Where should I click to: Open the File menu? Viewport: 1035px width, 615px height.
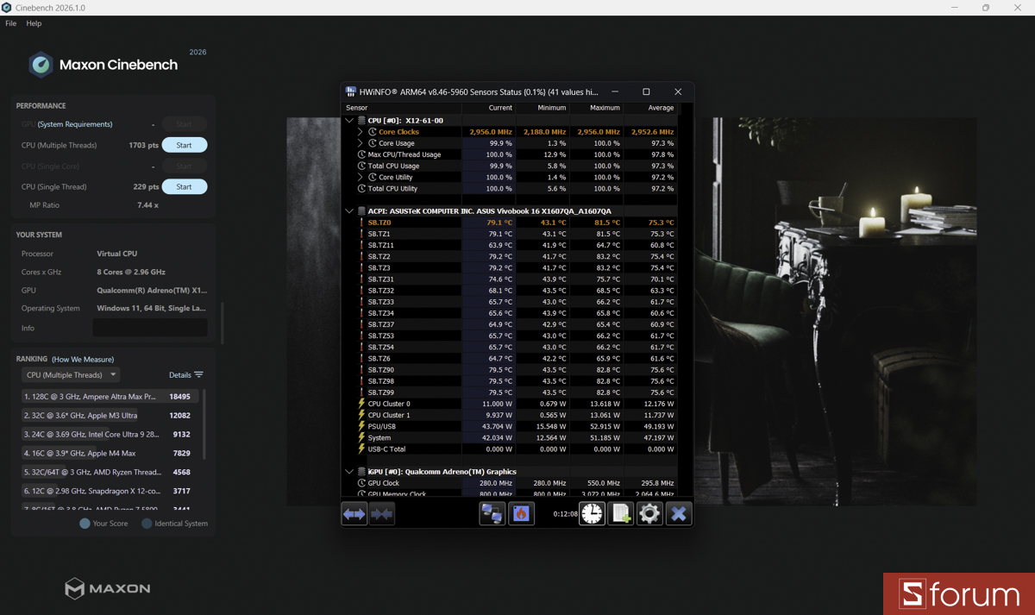coord(11,23)
